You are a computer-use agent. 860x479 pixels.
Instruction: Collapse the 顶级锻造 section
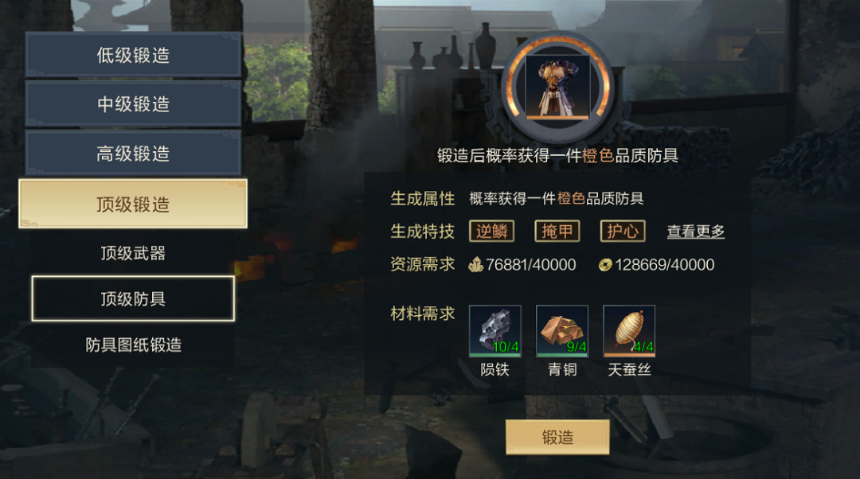[133, 204]
